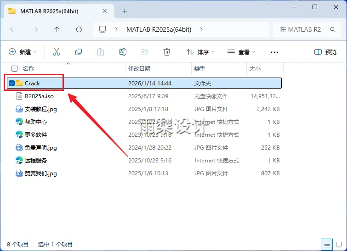
Task: Sort by 修改日期 column header
Action: coord(139,68)
